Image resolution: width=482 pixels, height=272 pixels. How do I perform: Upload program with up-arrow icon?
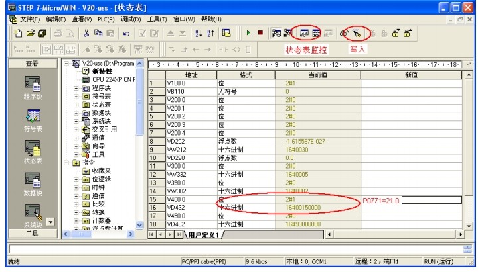click(171, 33)
